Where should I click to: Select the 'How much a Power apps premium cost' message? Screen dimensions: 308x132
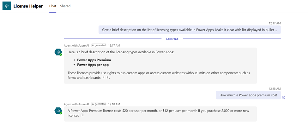(x=248, y=95)
